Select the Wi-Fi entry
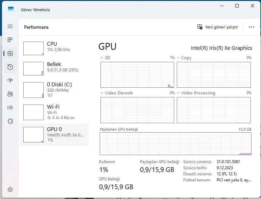 pos(54,112)
